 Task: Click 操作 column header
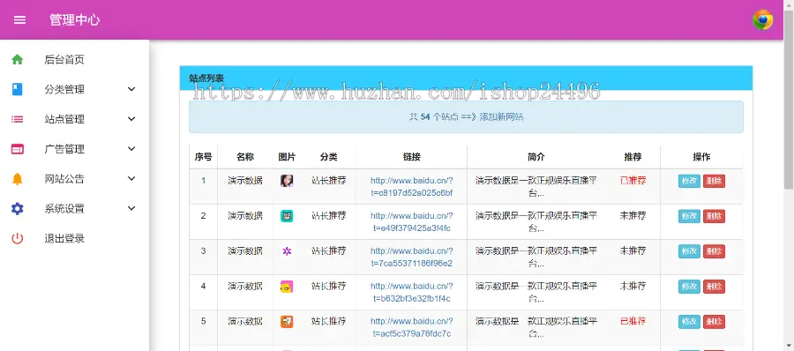pos(701,157)
